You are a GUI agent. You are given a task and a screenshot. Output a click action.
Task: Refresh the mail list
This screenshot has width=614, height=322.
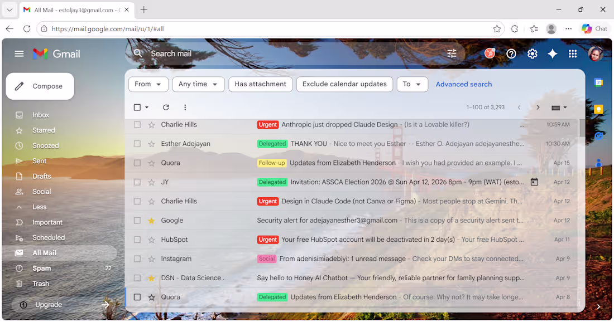tap(166, 107)
